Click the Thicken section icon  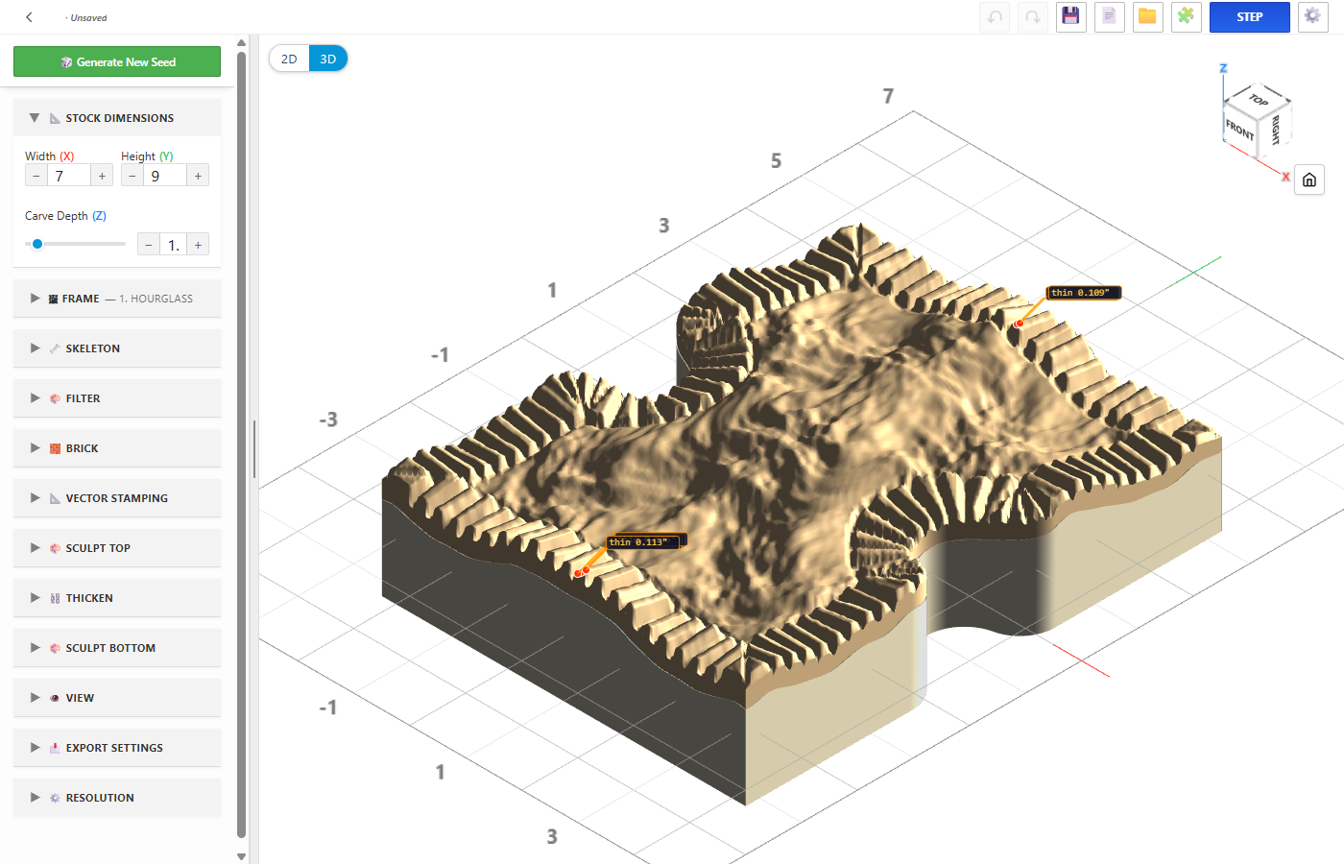click(55, 598)
